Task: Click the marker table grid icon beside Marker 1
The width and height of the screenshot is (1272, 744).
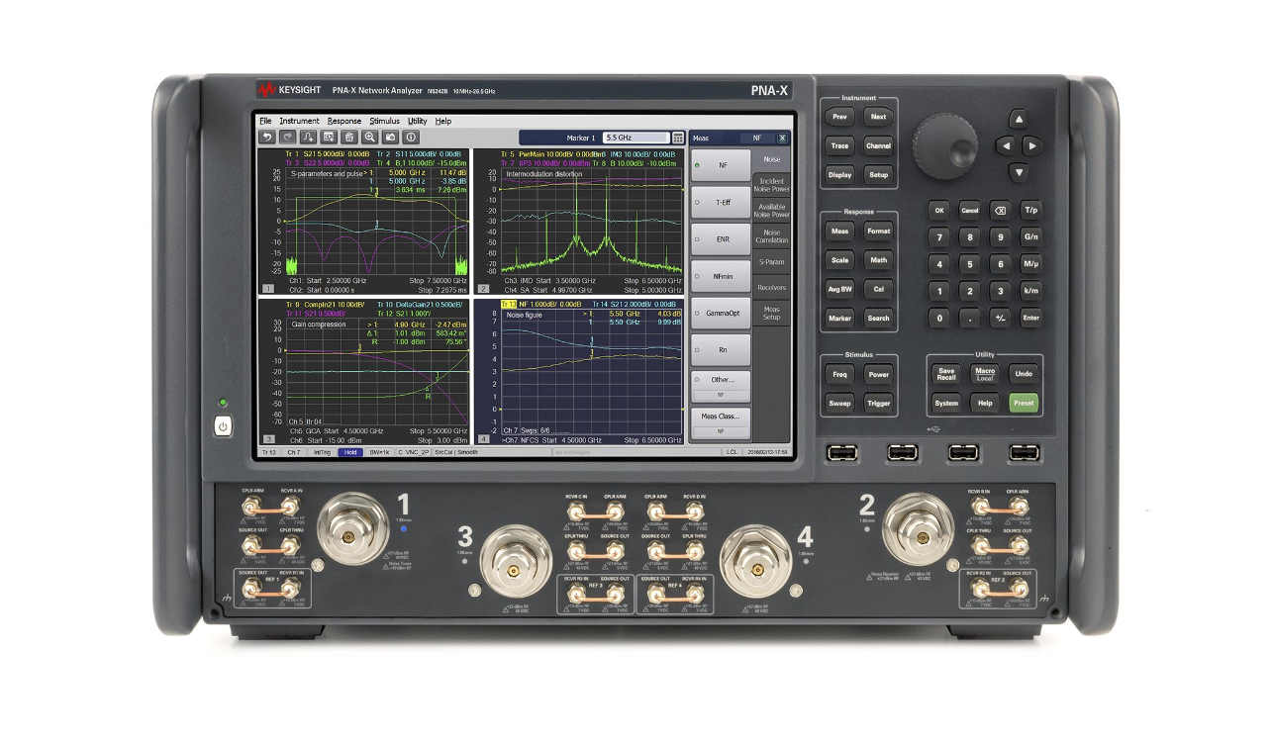Action: click(678, 139)
